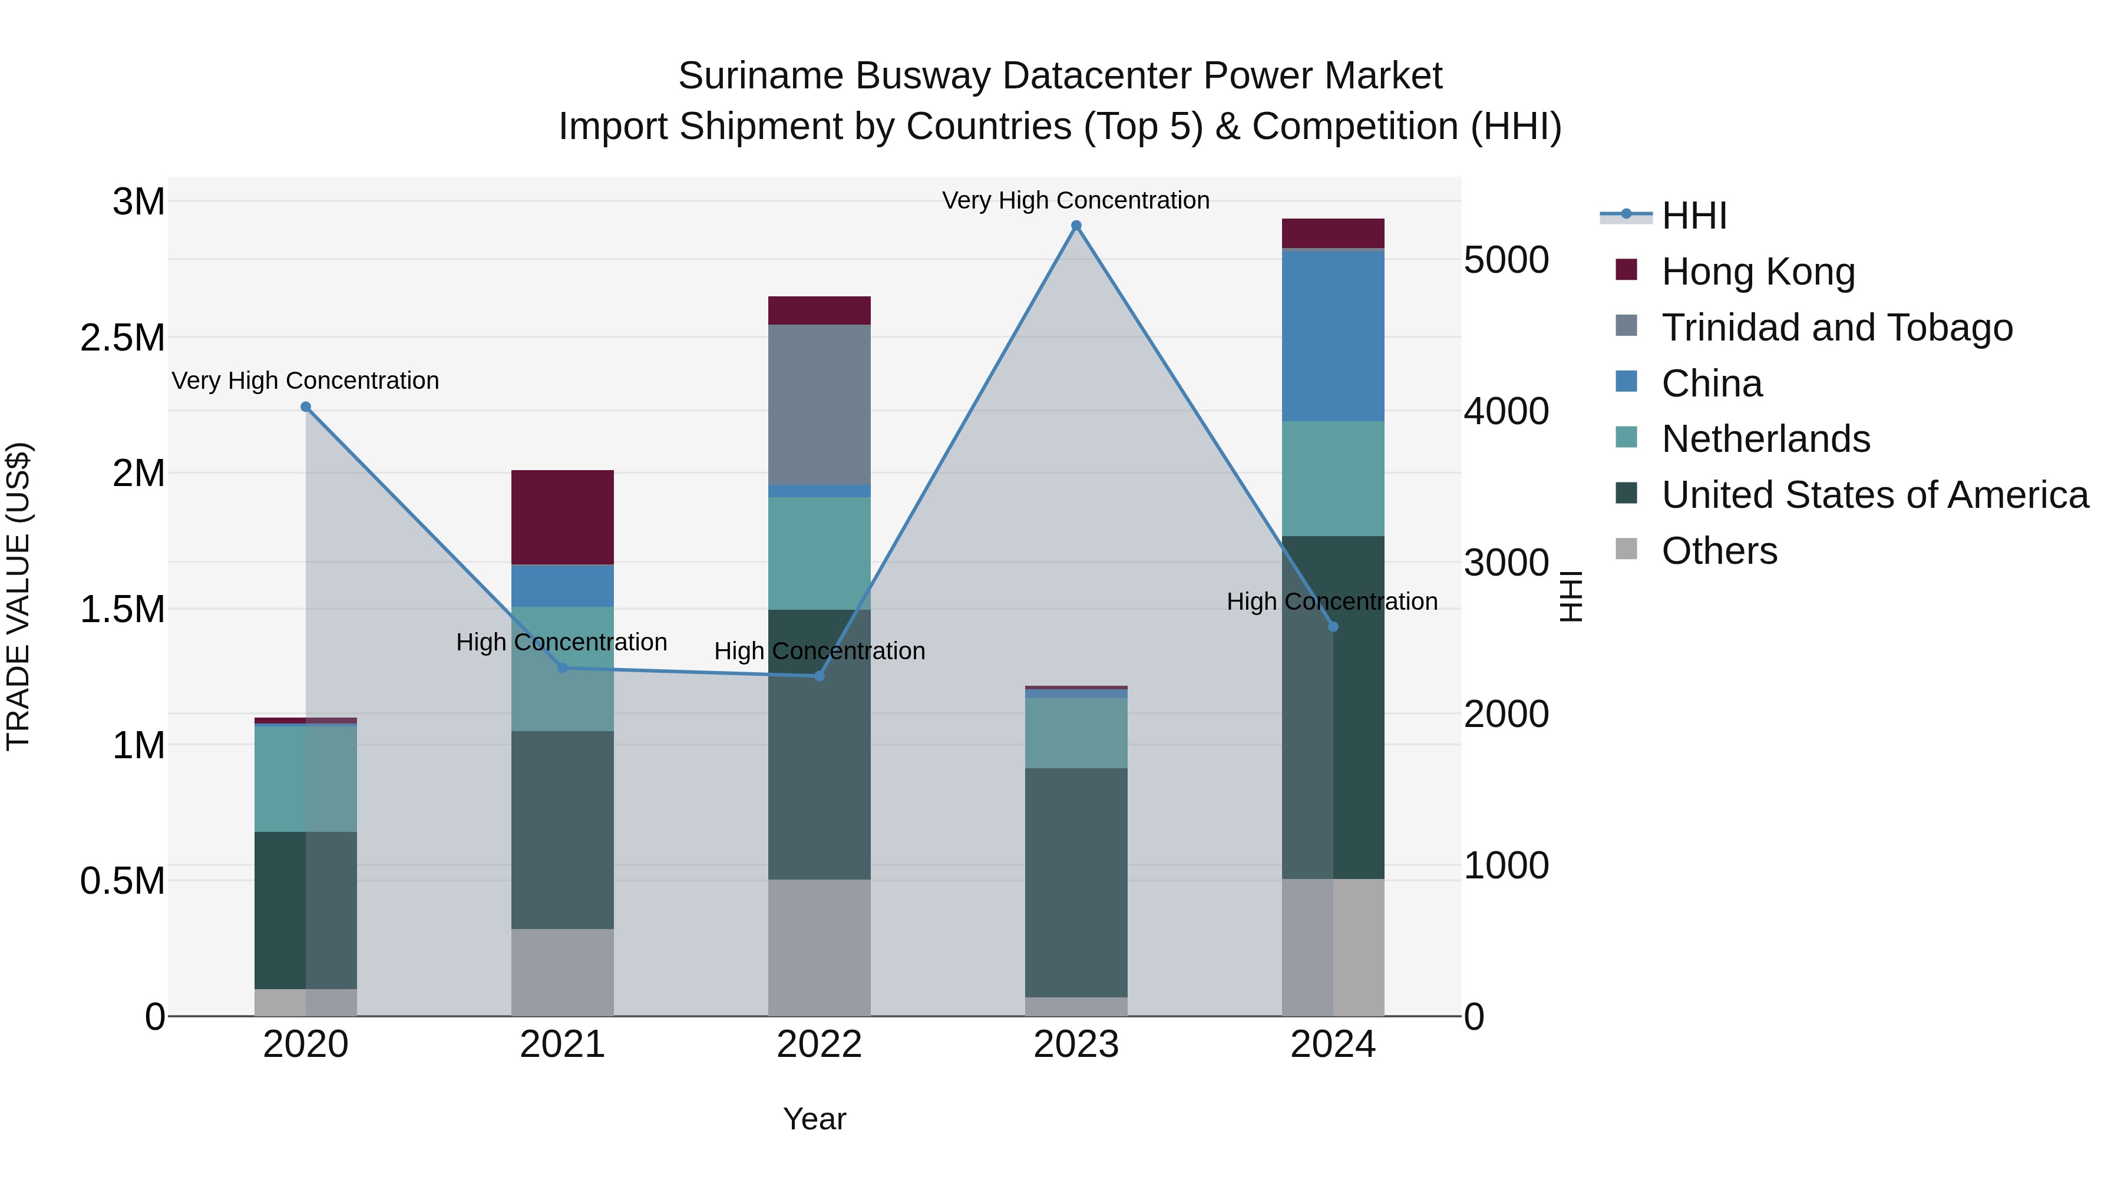Click the 4000 right axis tick
Viewport: 2121px width, 1193px height.
pos(1506,412)
